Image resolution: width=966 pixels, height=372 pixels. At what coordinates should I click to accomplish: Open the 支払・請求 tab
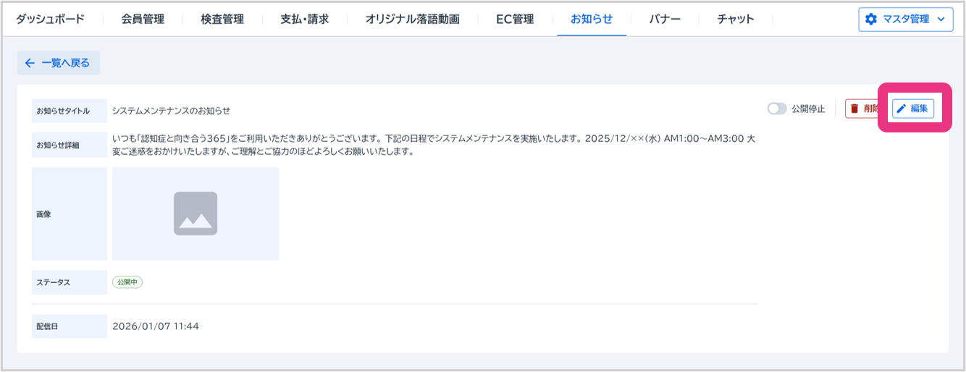pos(304,20)
